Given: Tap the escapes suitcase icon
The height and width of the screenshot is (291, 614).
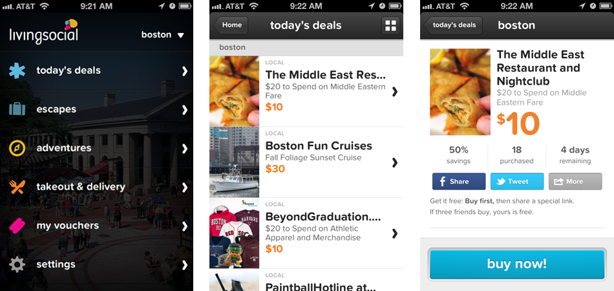Looking at the screenshot, I should point(17,109).
